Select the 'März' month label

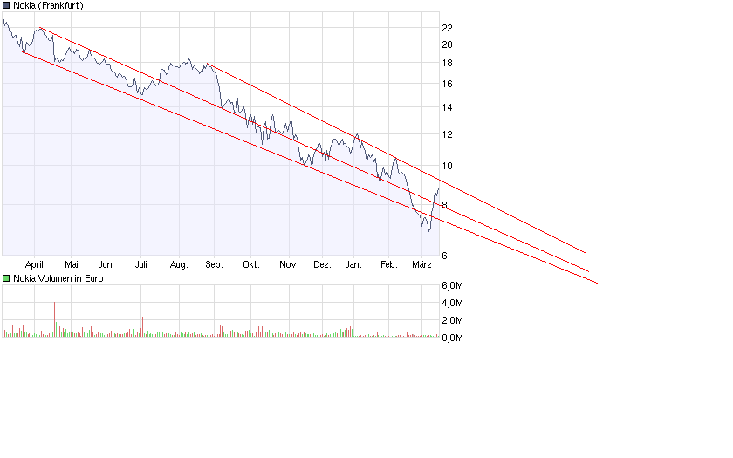[x=421, y=264]
